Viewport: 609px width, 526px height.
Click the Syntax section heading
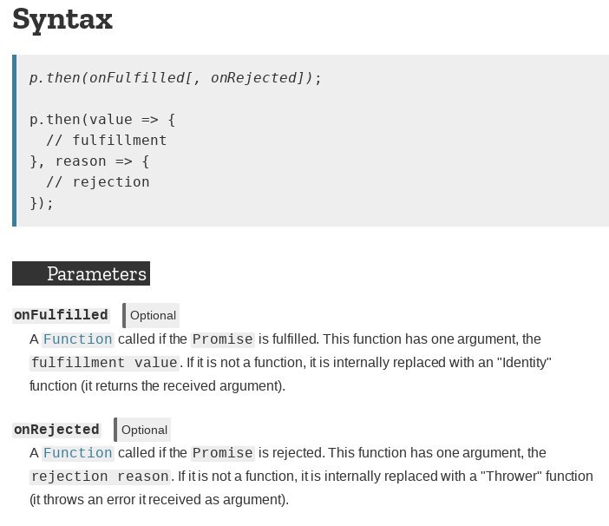tap(62, 20)
